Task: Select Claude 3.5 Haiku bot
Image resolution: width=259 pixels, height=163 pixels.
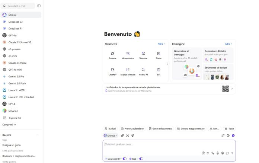Action: (21, 63)
